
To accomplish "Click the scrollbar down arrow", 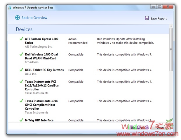I will point(171,120).
